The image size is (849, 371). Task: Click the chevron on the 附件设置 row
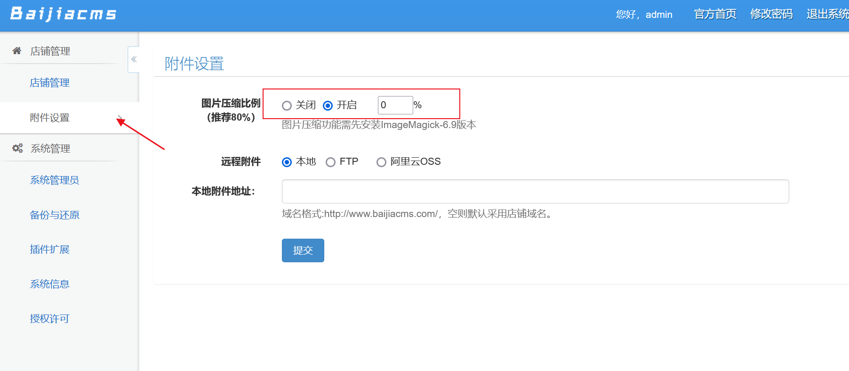tap(120, 118)
